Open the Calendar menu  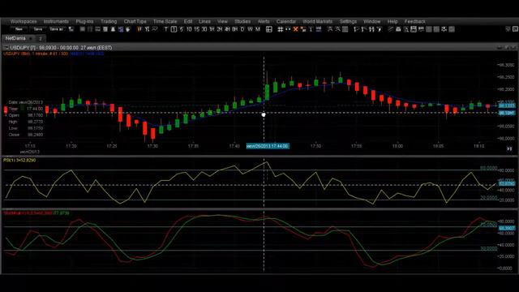click(x=286, y=22)
